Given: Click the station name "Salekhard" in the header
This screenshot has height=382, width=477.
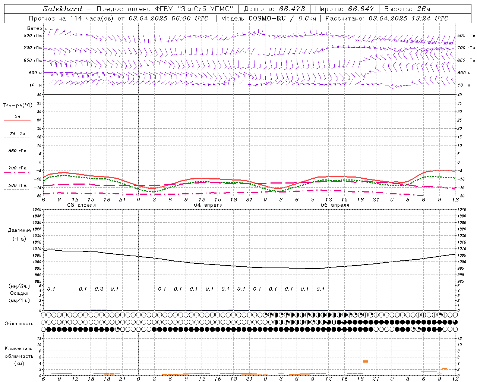Looking at the screenshot, I should point(63,9).
